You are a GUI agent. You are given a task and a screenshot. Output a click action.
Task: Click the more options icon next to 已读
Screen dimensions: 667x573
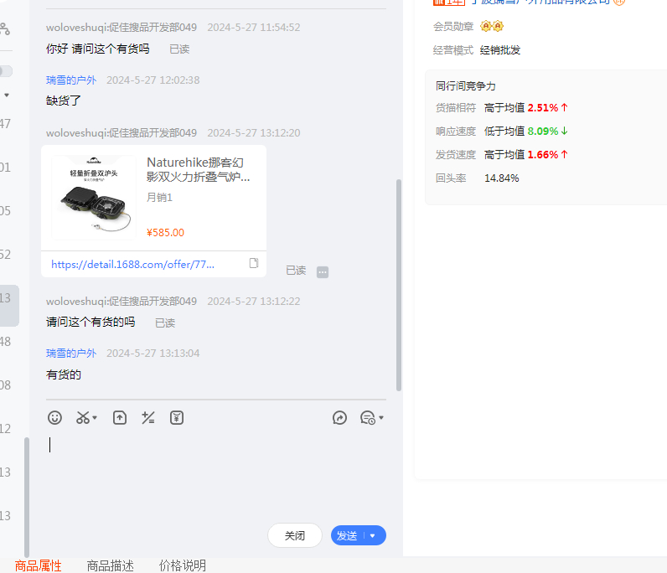coord(323,271)
